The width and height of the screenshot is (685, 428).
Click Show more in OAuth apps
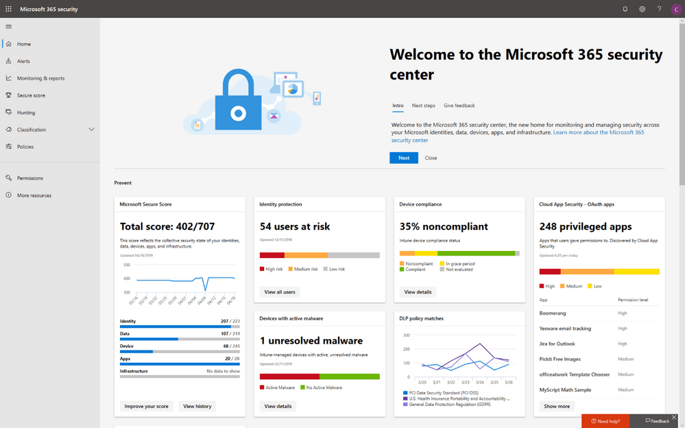click(557, 406)
